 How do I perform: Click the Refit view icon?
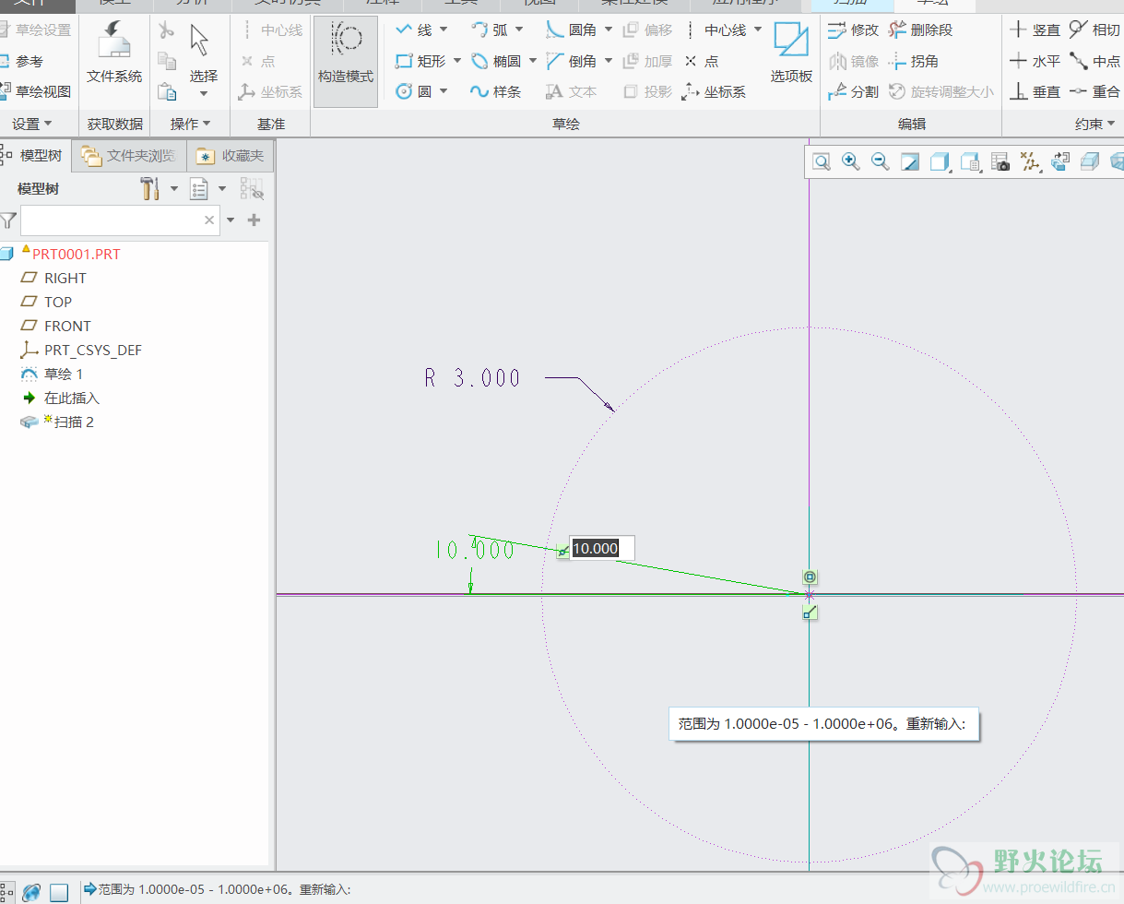(821, 162)
